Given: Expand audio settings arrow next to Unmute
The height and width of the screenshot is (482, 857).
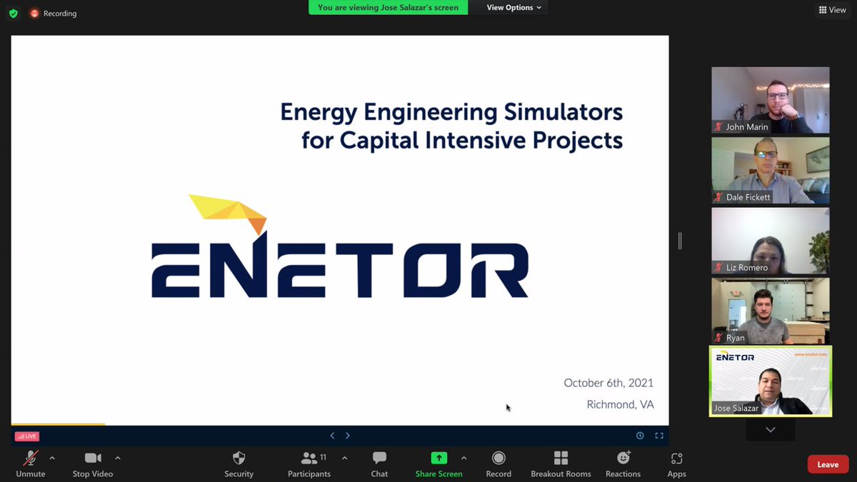Looking at the screenshot, I should point(52,458).
